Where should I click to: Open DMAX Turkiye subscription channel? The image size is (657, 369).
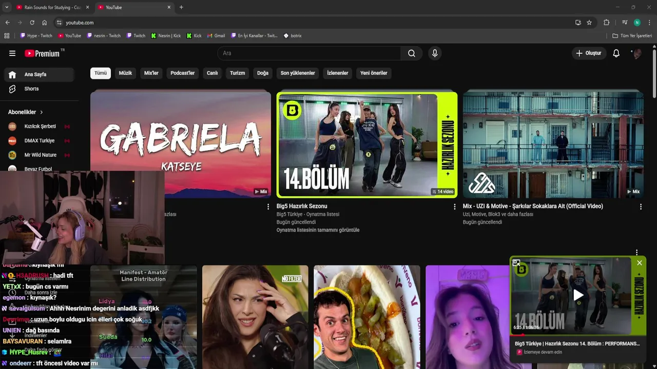(39, 140)
